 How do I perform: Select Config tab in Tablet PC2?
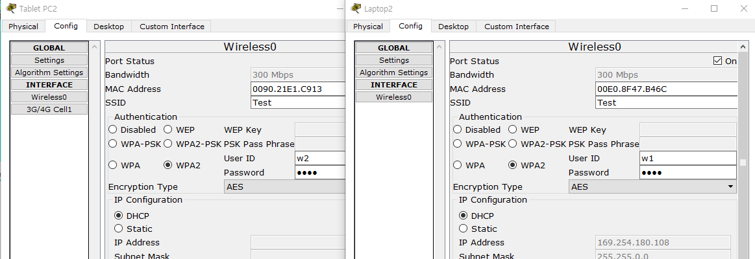(x=66, y=26)
